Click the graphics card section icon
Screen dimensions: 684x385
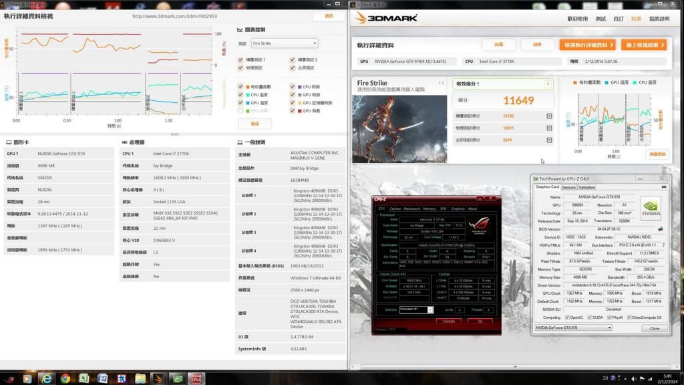(x=9, y=142)
